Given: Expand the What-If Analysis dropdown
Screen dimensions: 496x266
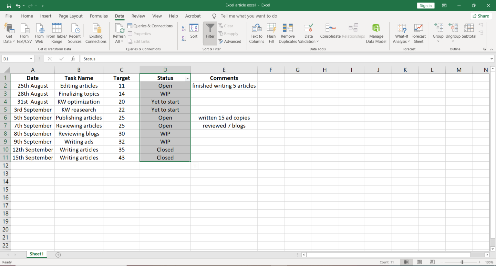Looking at the screenshot, I should pyautogui.click(x=401, y=33).
